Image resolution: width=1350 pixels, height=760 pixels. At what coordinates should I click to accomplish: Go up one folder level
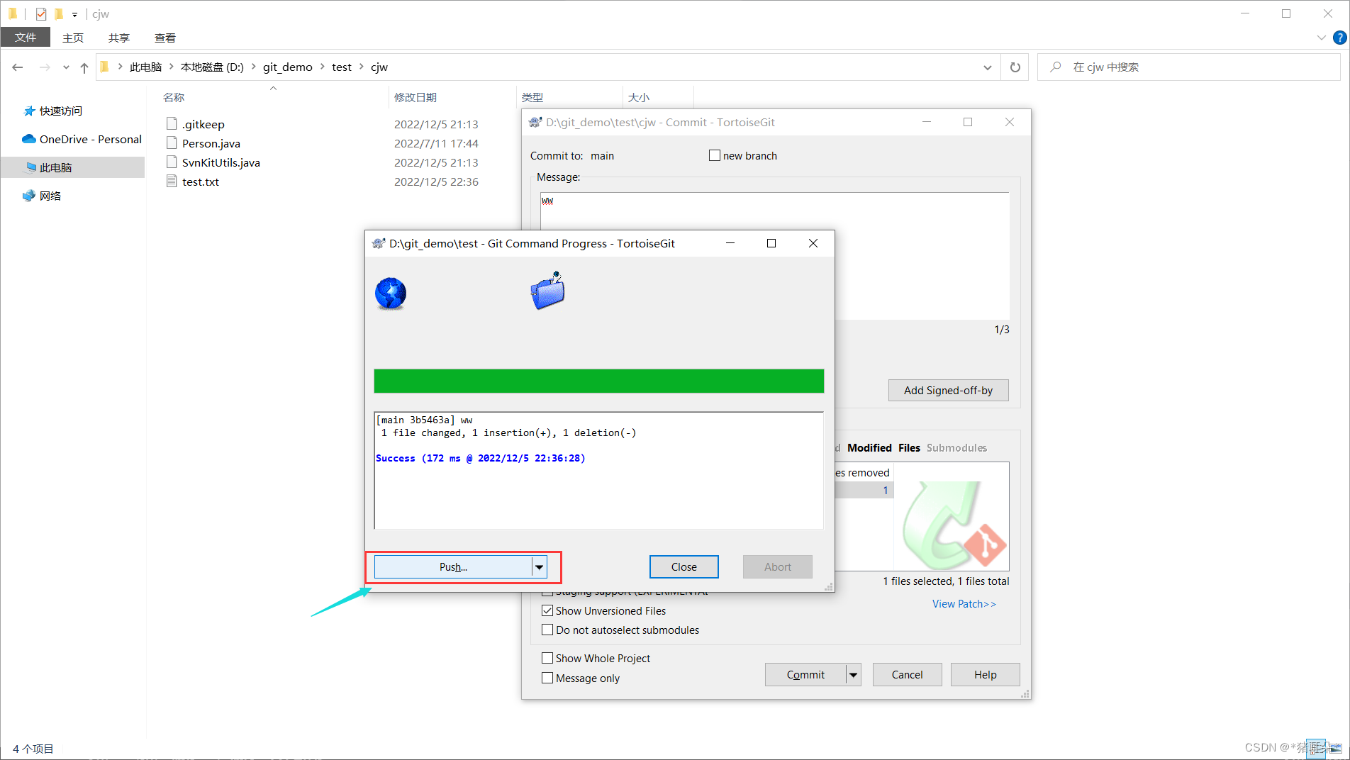click(x=84, y=67)
